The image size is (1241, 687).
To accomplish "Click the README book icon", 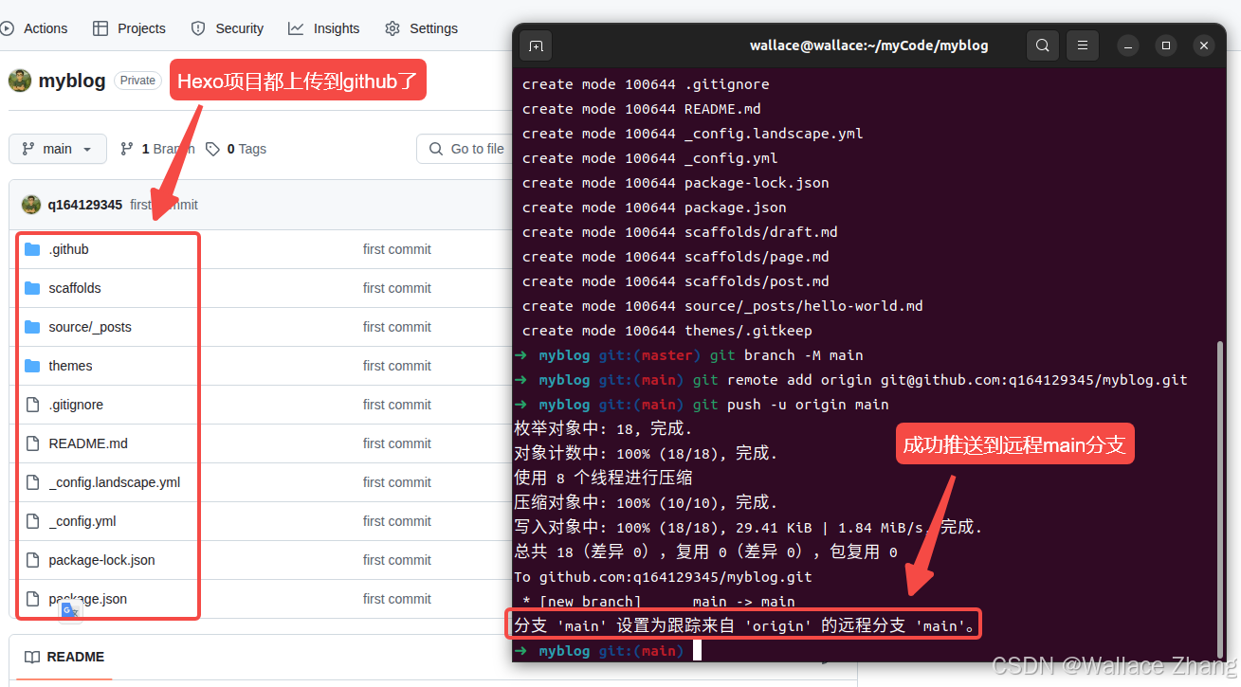I will [x=32, y=657].
